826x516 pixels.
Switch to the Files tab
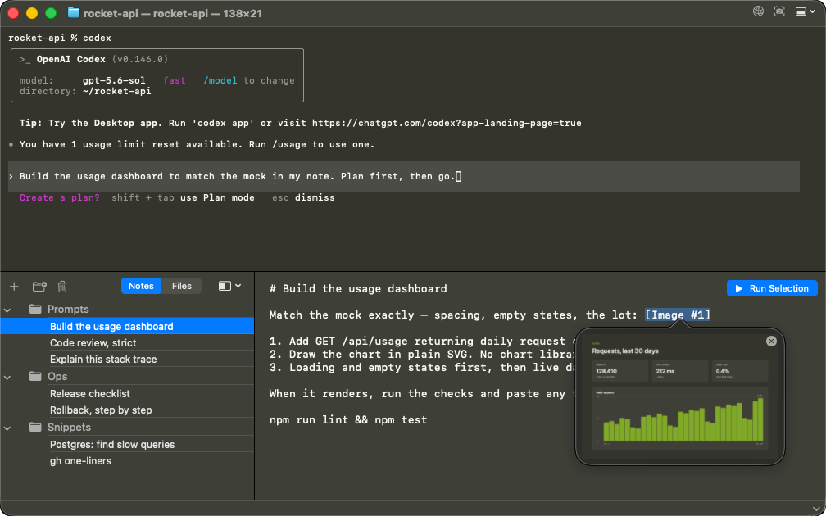182,286
